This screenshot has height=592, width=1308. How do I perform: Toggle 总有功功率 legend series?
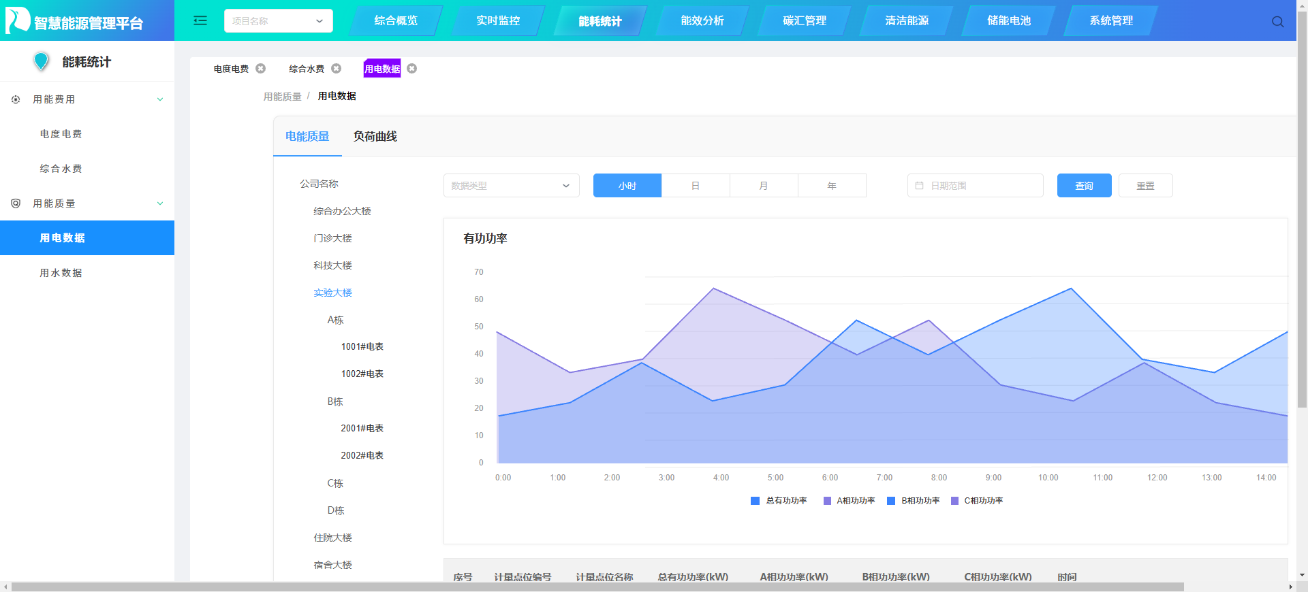pyautogui.click(x=779, y=501)
